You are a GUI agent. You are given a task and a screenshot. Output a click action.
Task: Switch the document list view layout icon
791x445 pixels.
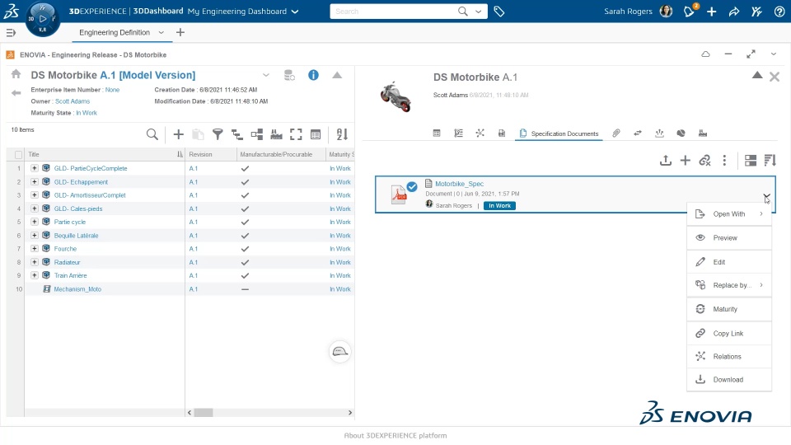click(750, 161)
